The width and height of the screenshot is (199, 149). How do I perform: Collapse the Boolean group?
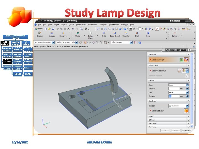coord(188,101)
